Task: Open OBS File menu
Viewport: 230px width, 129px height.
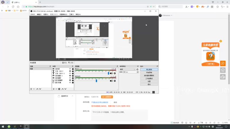Action: [x=32, y=14]
